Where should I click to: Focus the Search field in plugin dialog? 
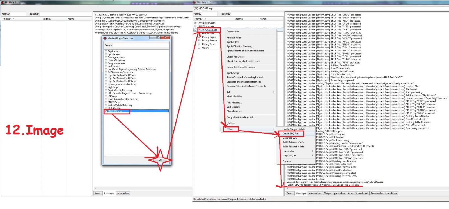141,45
